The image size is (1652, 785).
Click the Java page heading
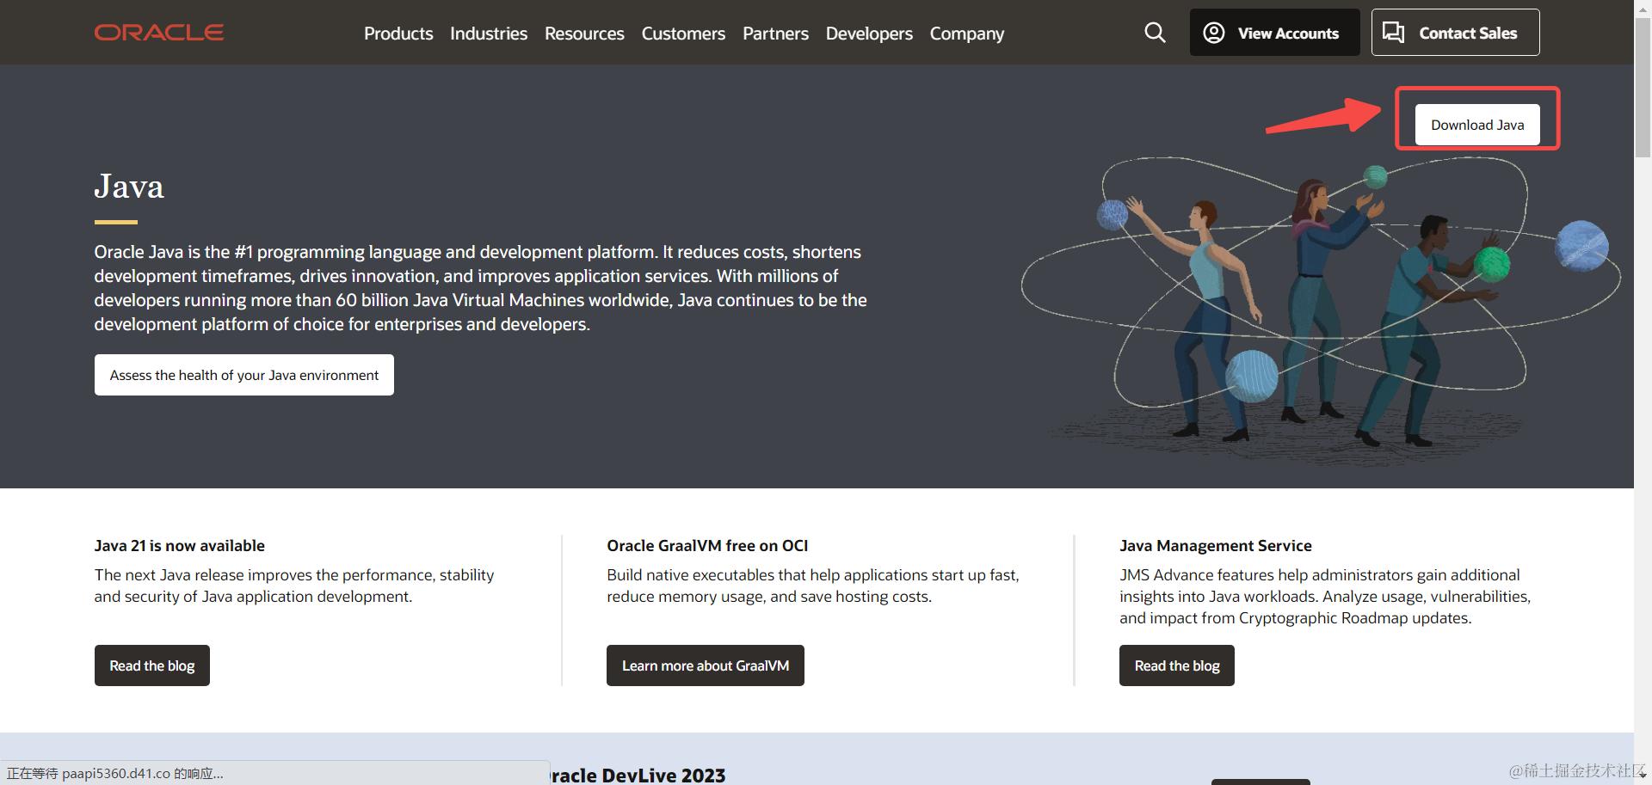pyautogui.click(x=129, y=187)
